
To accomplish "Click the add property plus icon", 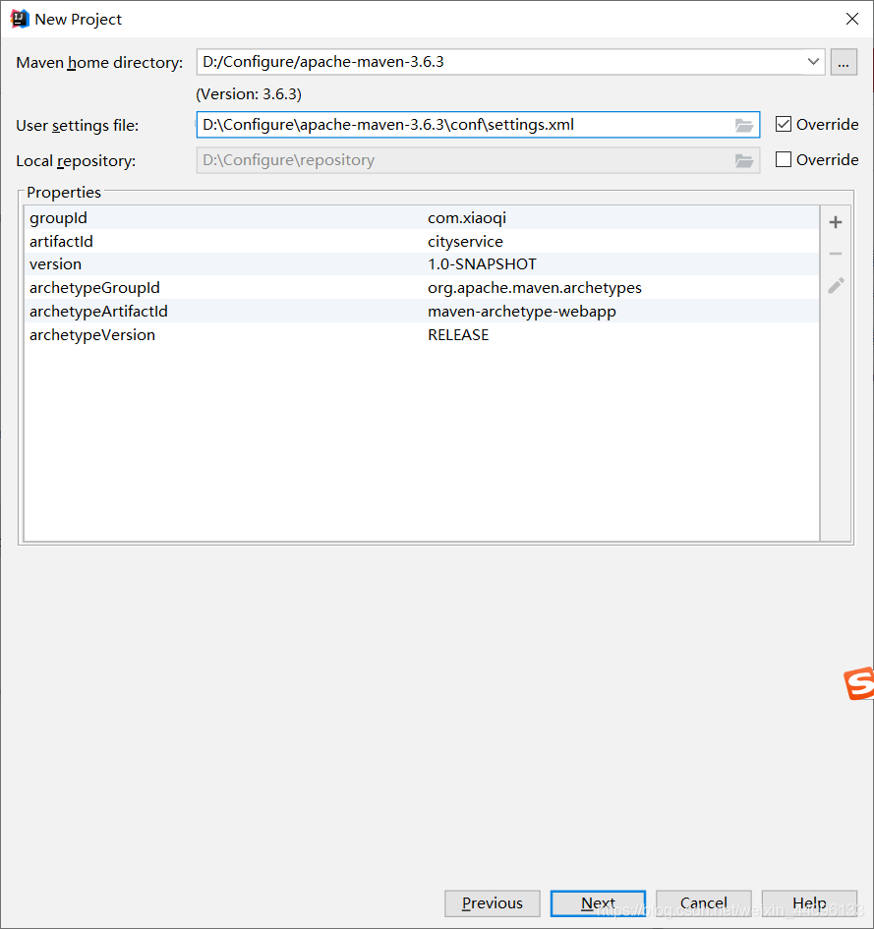I will tap(836, 222).
